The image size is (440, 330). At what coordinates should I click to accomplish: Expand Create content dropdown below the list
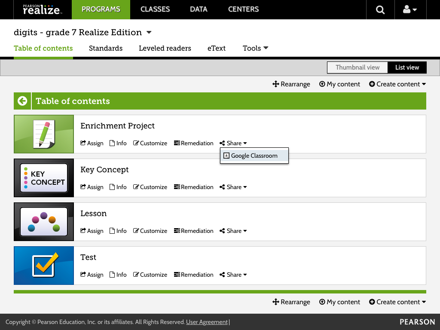[x=397, y=302]
